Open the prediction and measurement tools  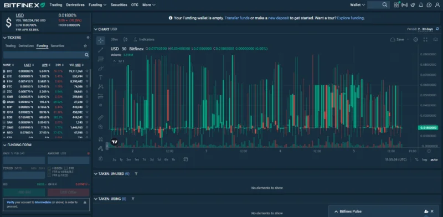pyautogui.click(x=101, y=96)
